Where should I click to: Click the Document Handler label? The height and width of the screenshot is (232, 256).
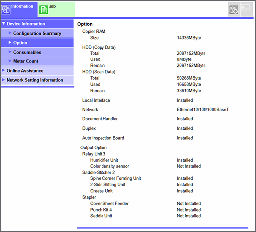point(100,119)
